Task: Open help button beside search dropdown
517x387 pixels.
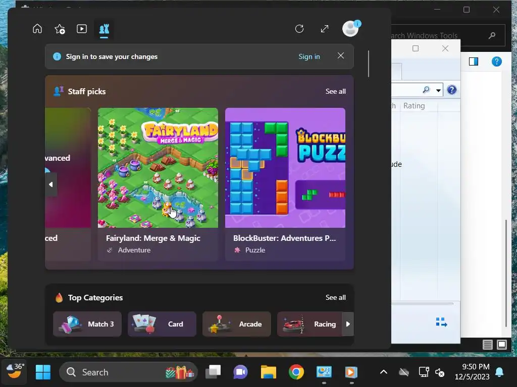Action: [x=452, y=90]
